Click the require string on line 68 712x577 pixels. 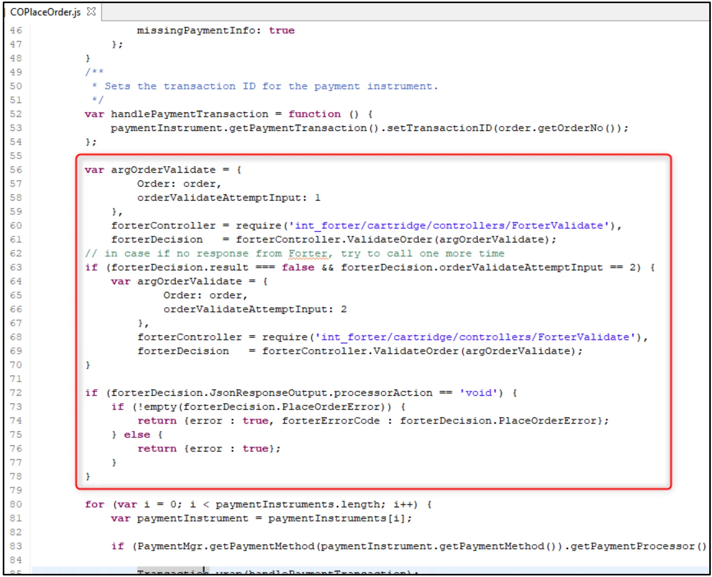pos(475,337)
